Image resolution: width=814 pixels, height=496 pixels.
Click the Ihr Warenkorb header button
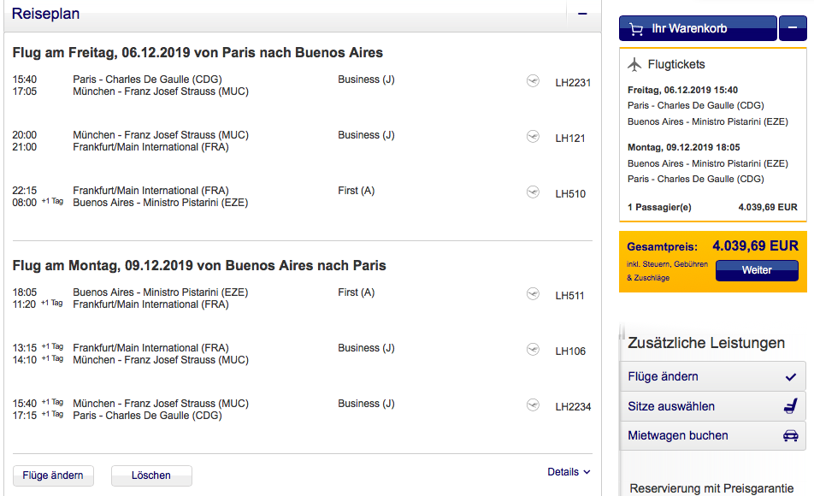697,29
